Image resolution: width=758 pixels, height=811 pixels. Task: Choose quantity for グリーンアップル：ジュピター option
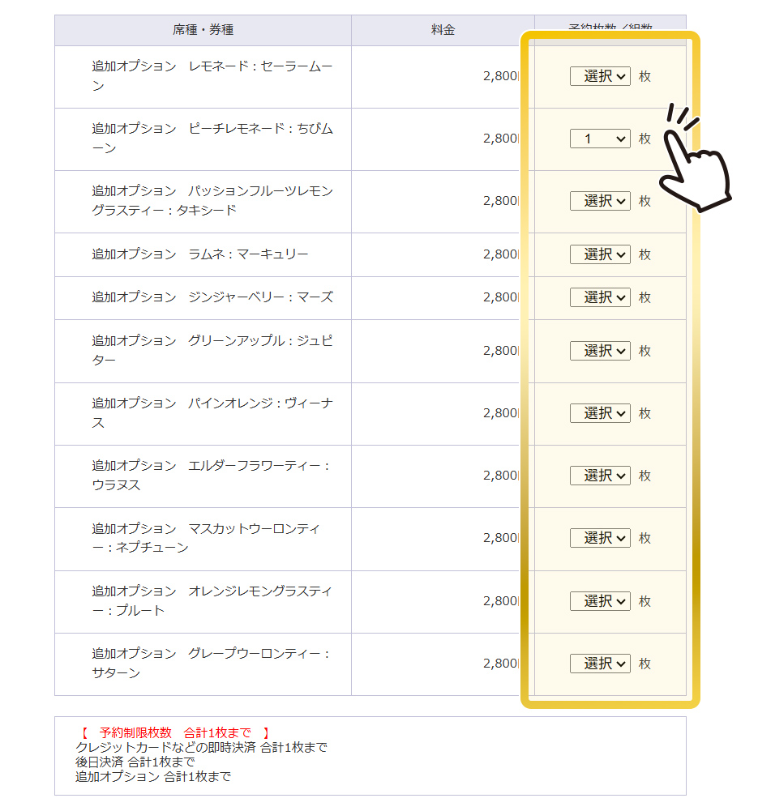click(599, 351)
